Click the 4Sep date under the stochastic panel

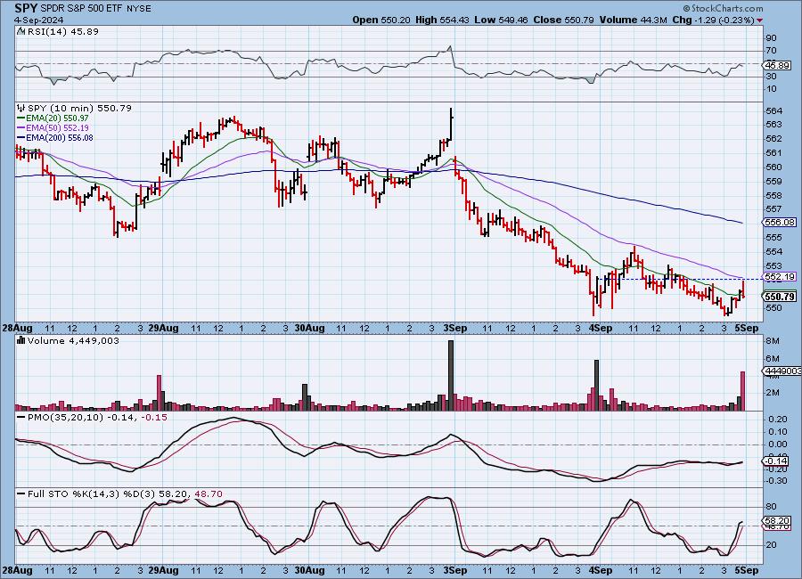[601, 570]
